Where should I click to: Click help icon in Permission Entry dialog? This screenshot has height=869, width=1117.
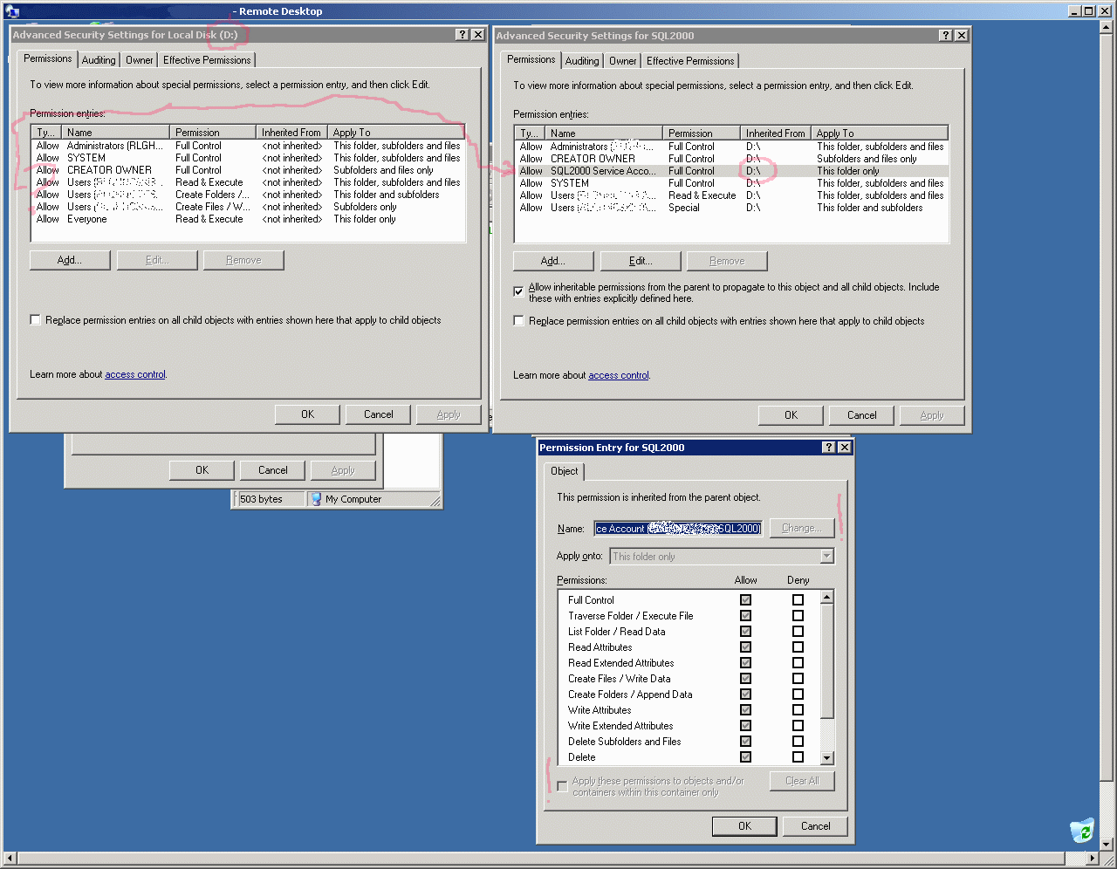pyautogui.click(x=829, y=448)
